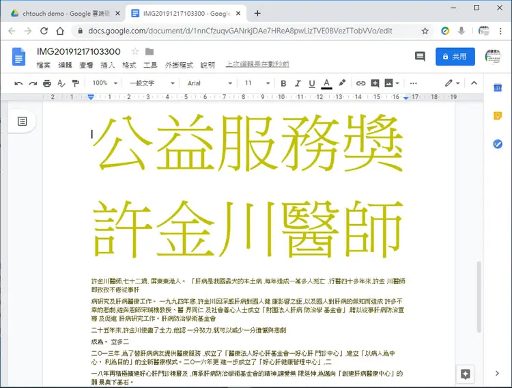
Task: Click the Undo icon in toolbar
Action: click(18, 83)
